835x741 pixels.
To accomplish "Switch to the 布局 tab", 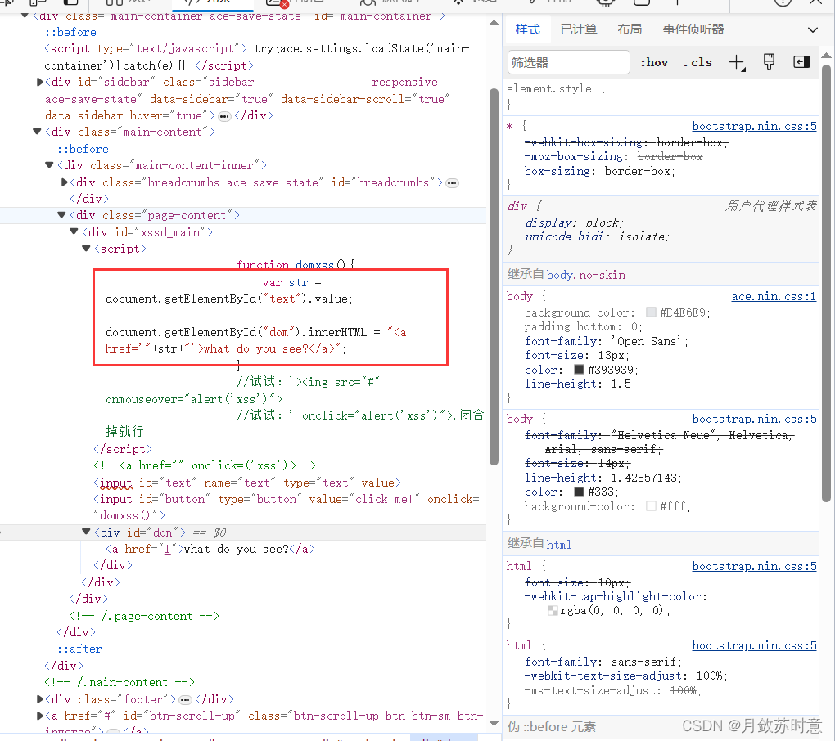I will point(630,29).
